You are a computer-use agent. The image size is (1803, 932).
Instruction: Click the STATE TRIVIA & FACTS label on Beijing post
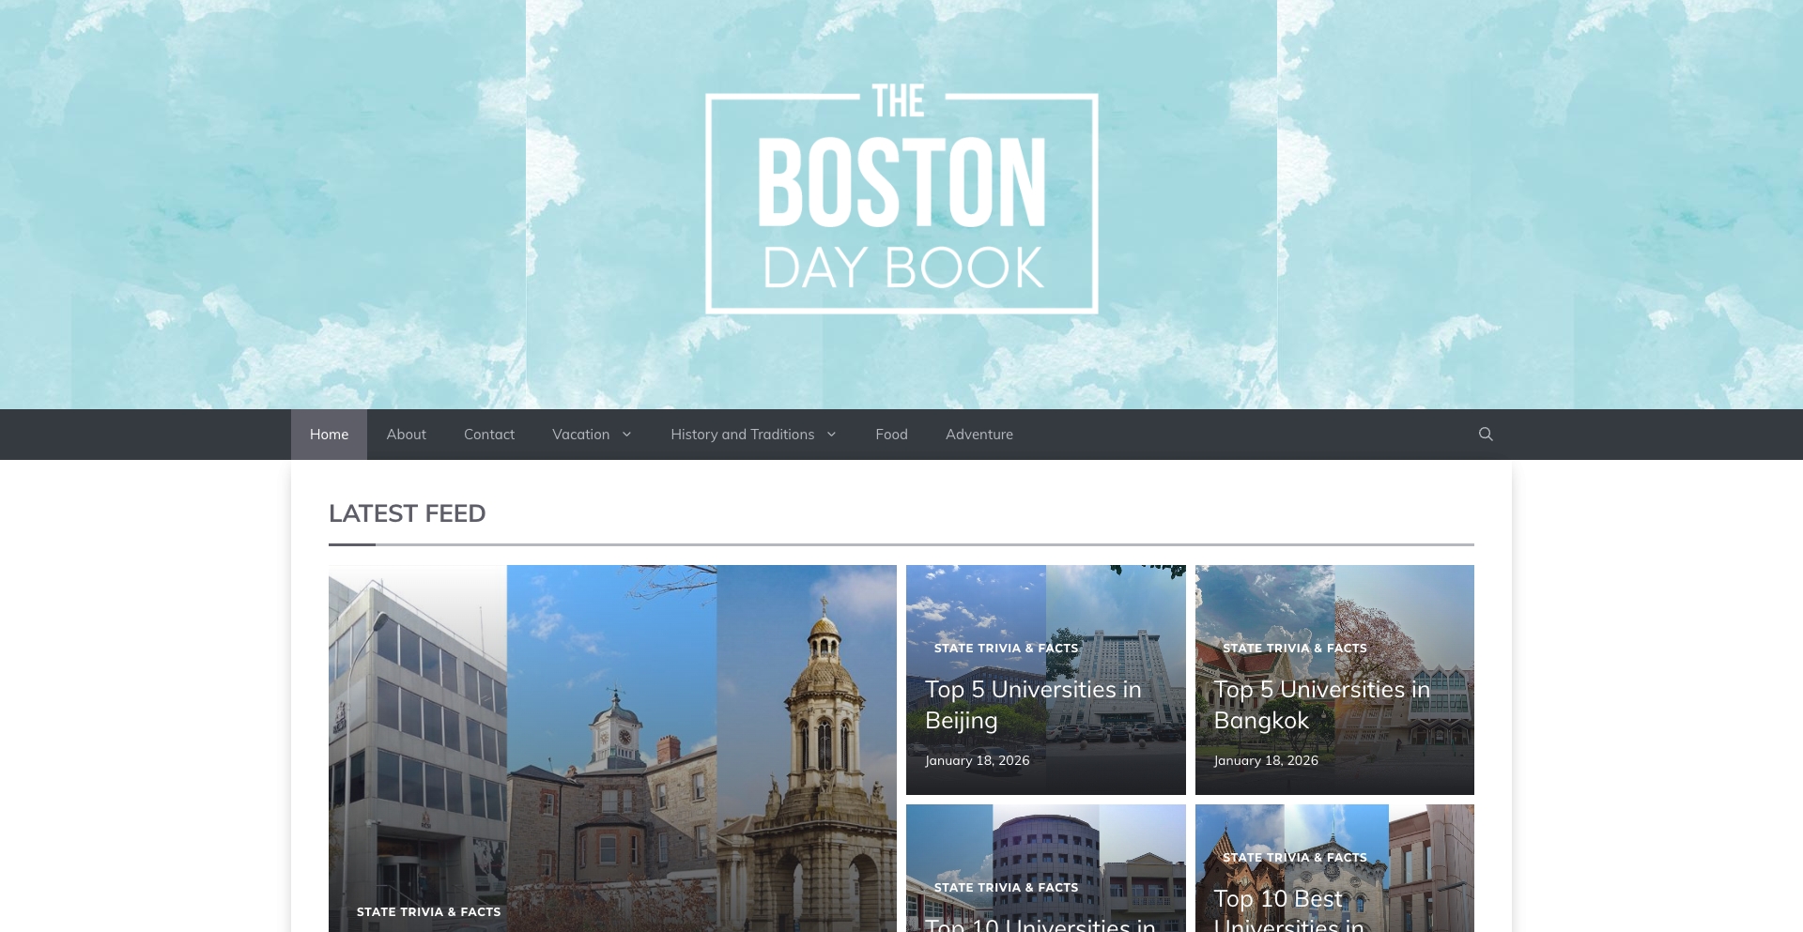[x=1007, y=648]
